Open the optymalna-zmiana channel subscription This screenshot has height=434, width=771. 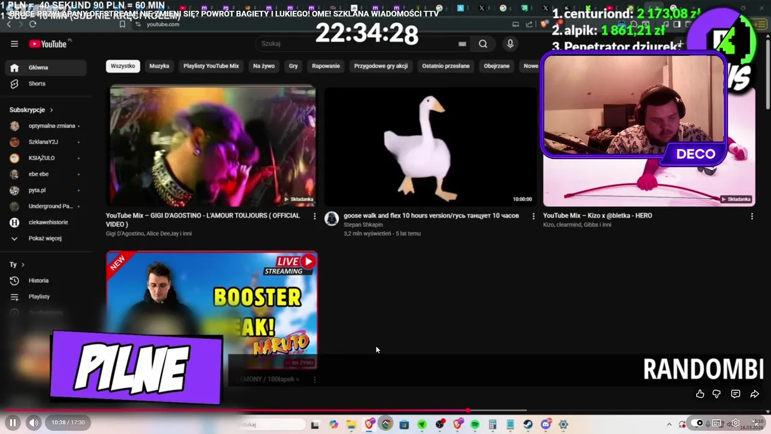click(x=46, y=126)
